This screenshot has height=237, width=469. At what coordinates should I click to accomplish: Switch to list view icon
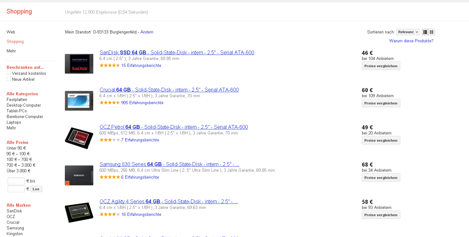425,32
